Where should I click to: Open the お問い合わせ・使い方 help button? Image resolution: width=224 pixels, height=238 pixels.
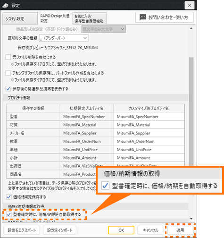point(165,17)
